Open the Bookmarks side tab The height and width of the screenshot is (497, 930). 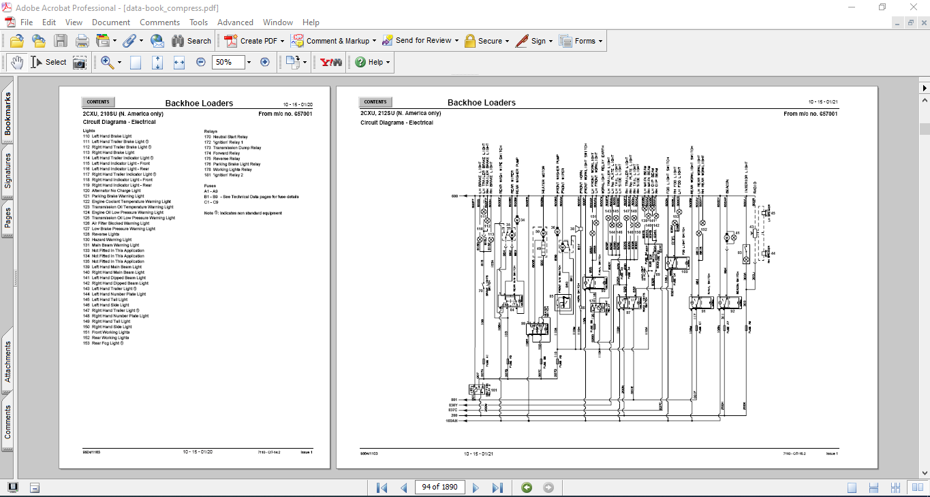tap(8, 114)
